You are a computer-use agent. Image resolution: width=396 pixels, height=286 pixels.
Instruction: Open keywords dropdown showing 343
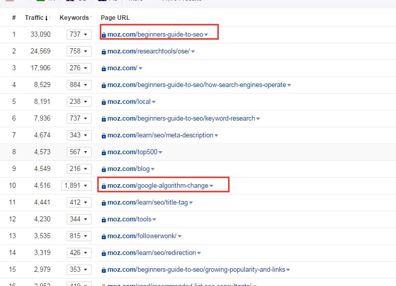pos(79,135)
